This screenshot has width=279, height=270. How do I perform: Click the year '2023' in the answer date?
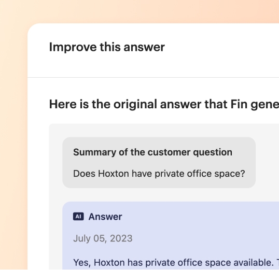[121, 238]
